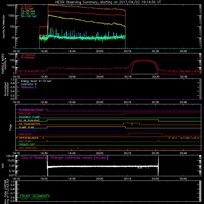The width and height of the screenshot is (204, 204).
Task: Click 19:45 time label under modulation panel
Action: click(x=72, y=102)
